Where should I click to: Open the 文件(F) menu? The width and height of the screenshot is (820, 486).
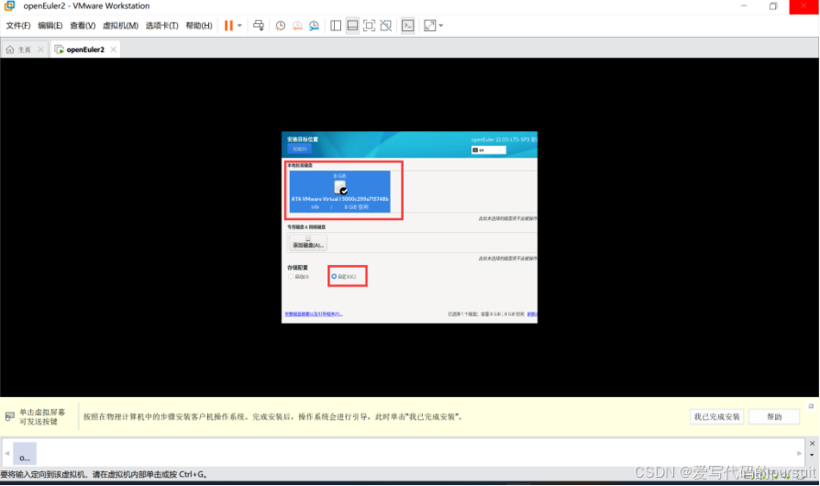(x=18, y=26)
